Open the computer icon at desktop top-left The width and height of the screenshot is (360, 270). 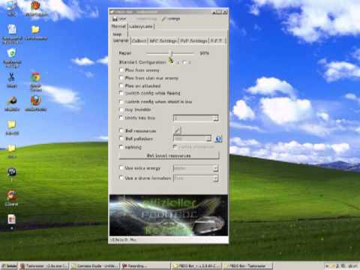coord(11,5)
